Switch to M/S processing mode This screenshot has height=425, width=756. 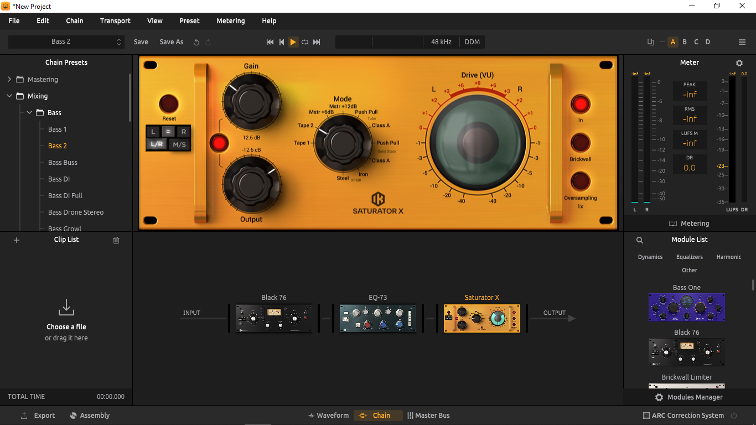pos(179,145)
